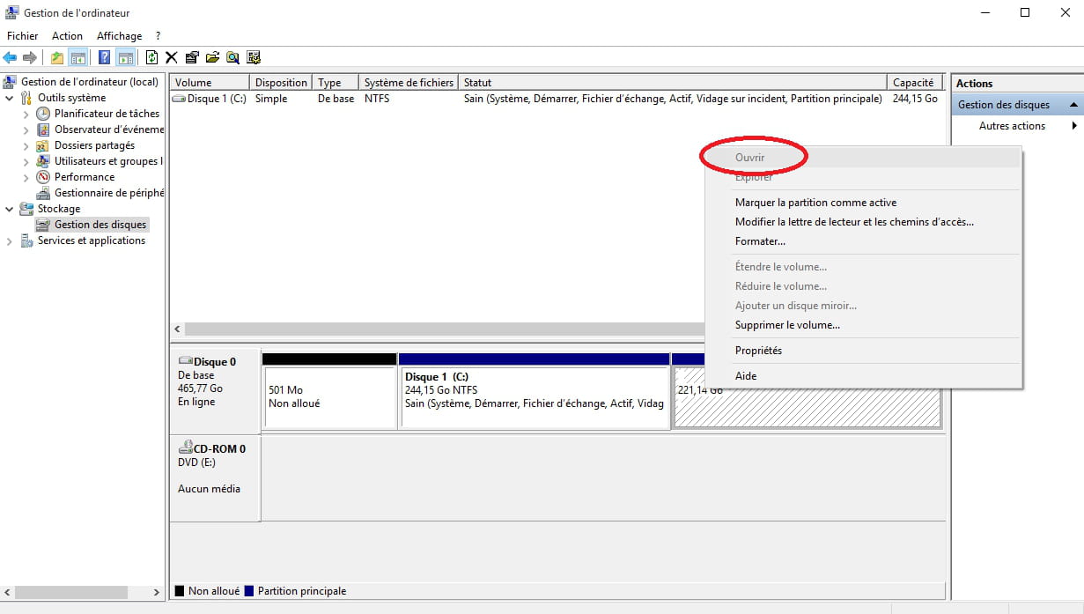This screenshot has width=1084, height=614.
Task: Expand Services et applications node
Action: 10,240
